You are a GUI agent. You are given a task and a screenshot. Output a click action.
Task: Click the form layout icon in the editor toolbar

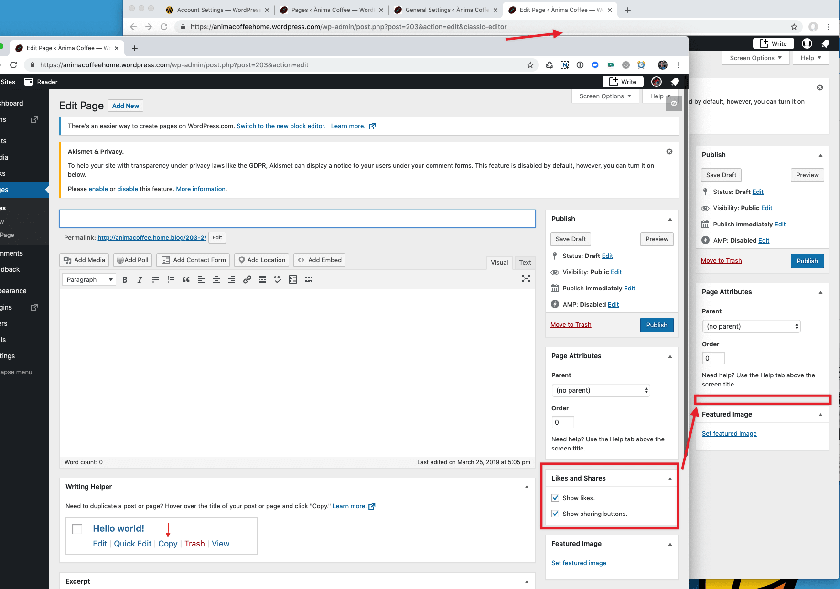pyautogui.click(x=293, y=280)
